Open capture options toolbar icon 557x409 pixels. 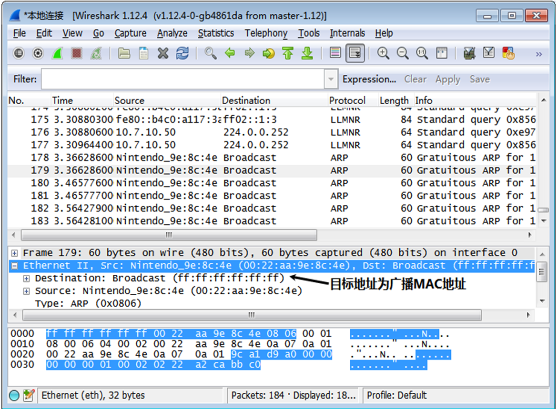[x=38, y=53]
